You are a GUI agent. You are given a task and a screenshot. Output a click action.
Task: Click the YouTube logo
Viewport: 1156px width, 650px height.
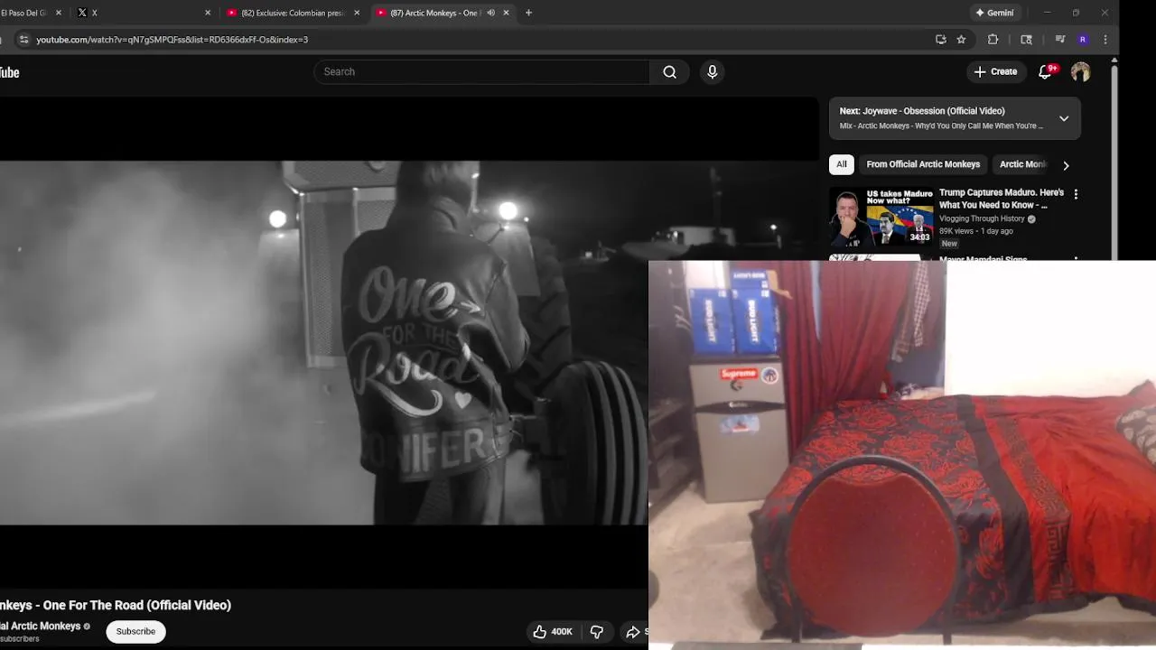pos(9,72)
